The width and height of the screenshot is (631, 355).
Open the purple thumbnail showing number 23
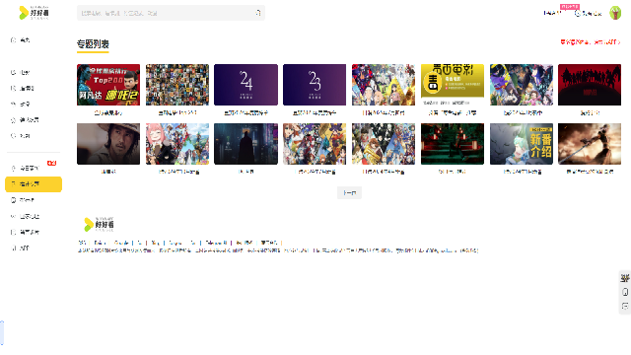(315, 85)
